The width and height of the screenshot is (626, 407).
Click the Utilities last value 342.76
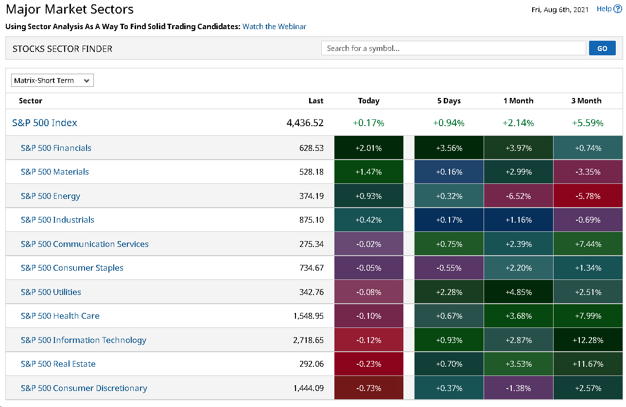(312, 292)
